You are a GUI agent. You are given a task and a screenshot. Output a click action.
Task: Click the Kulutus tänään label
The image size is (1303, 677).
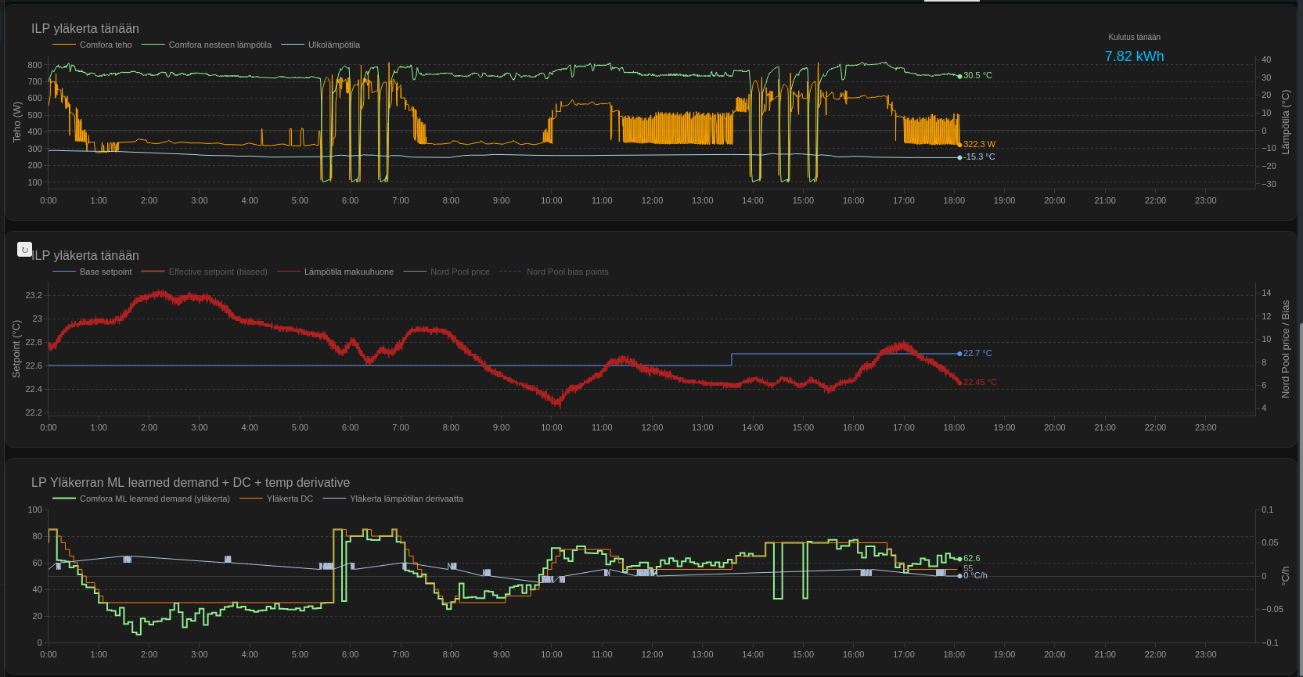[x=1134, y=37]
